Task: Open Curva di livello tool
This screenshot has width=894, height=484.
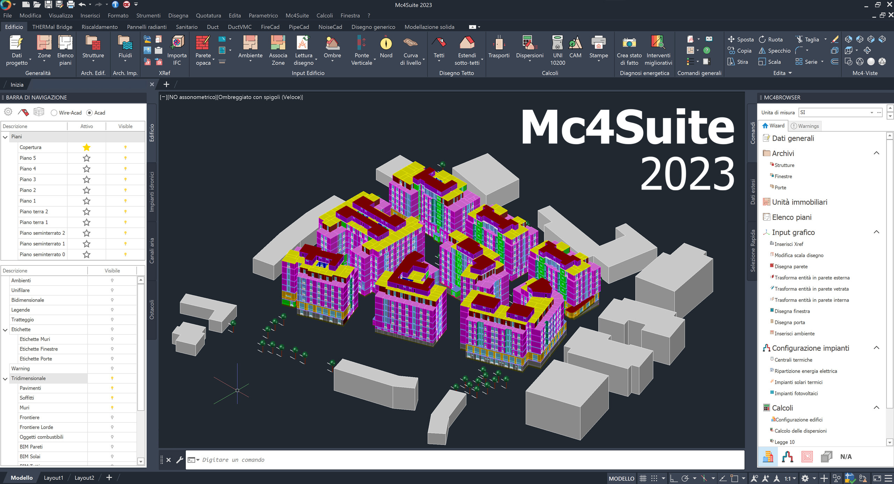Action: [411, 50]
